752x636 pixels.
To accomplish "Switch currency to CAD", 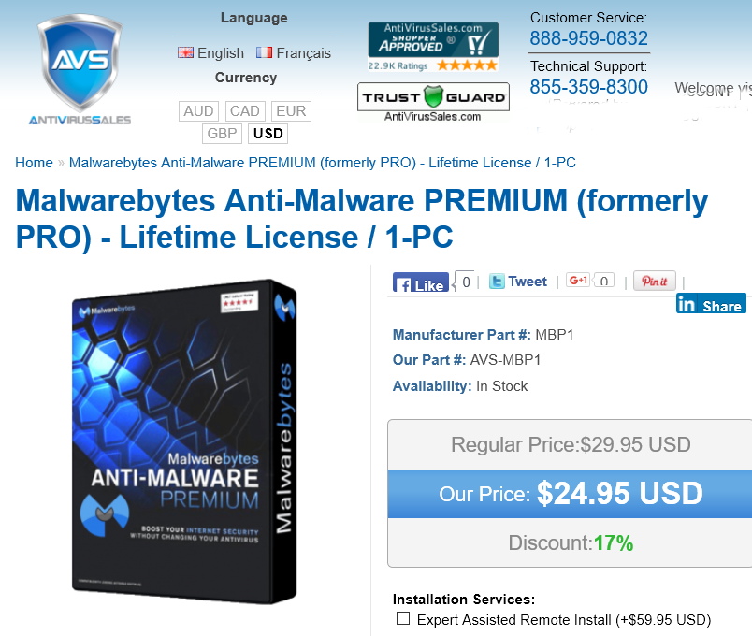I will click(x=245, y=111).
